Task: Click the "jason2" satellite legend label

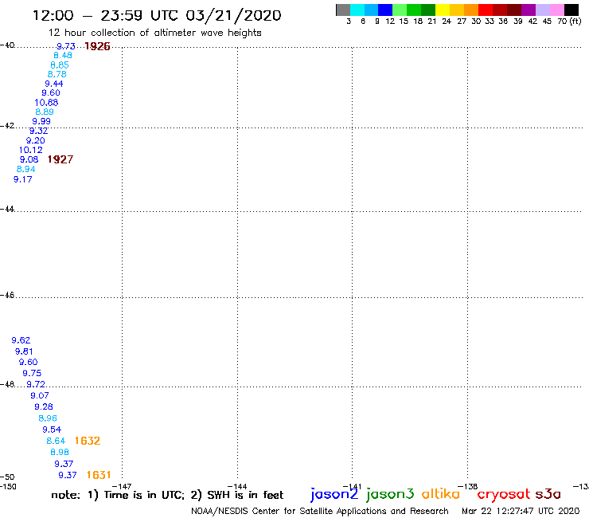Action: (334, 494)
